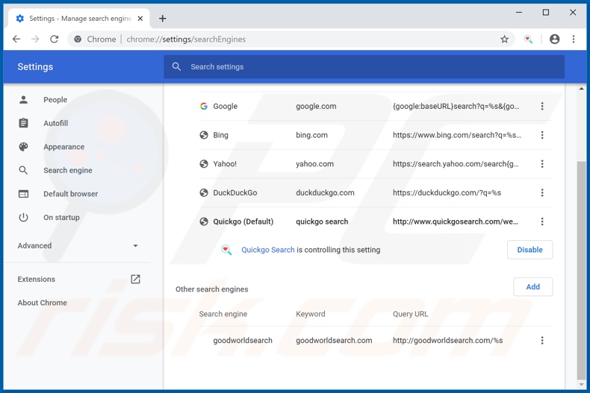
Task: Go to On startup settings section
Action: pos(61,218)
